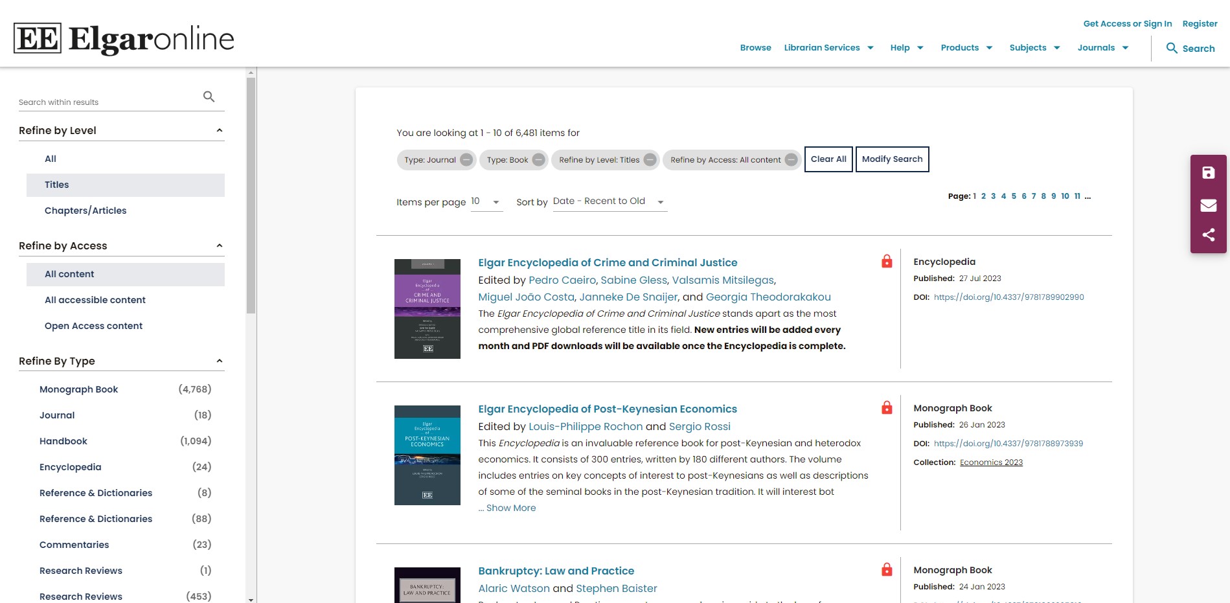Open Bankruptcy: Law and Practice cover thumbnail
This screenshot has width=1230, height=603.
(x=427, y=585)
